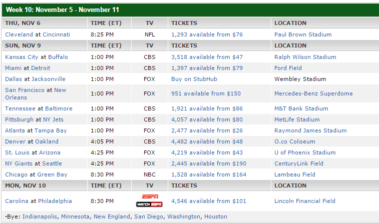This screenshot has height=223, width=379.
Task: Open the Cincinnati team link
Action: tap(56, 34)
